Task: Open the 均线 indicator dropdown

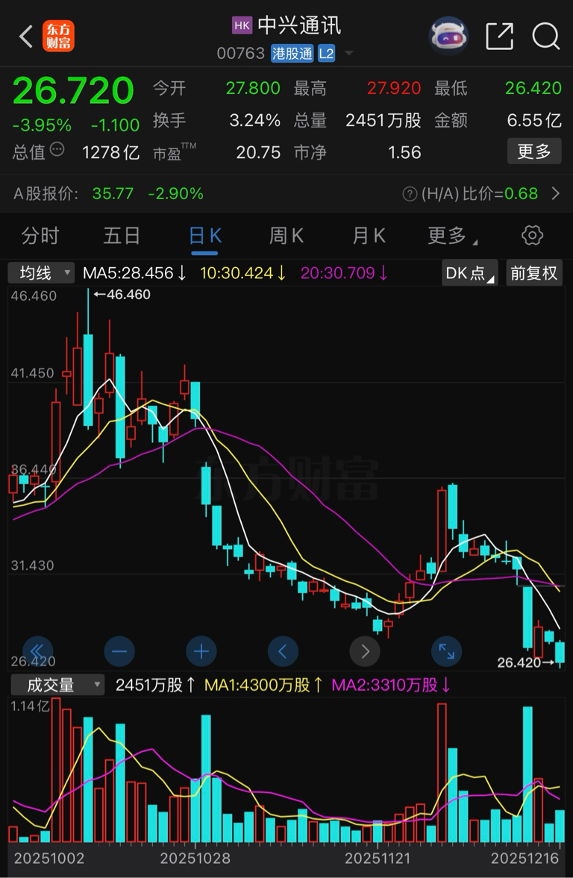Action: coord(41,273)
